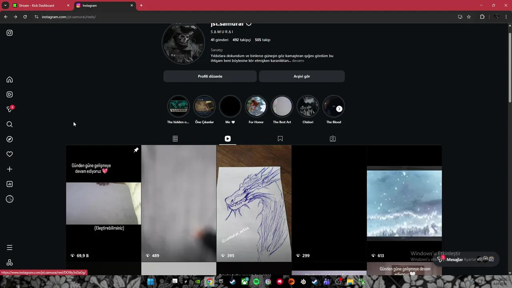
Task: Bookmark this page with the star
Action: pos(469,17)
